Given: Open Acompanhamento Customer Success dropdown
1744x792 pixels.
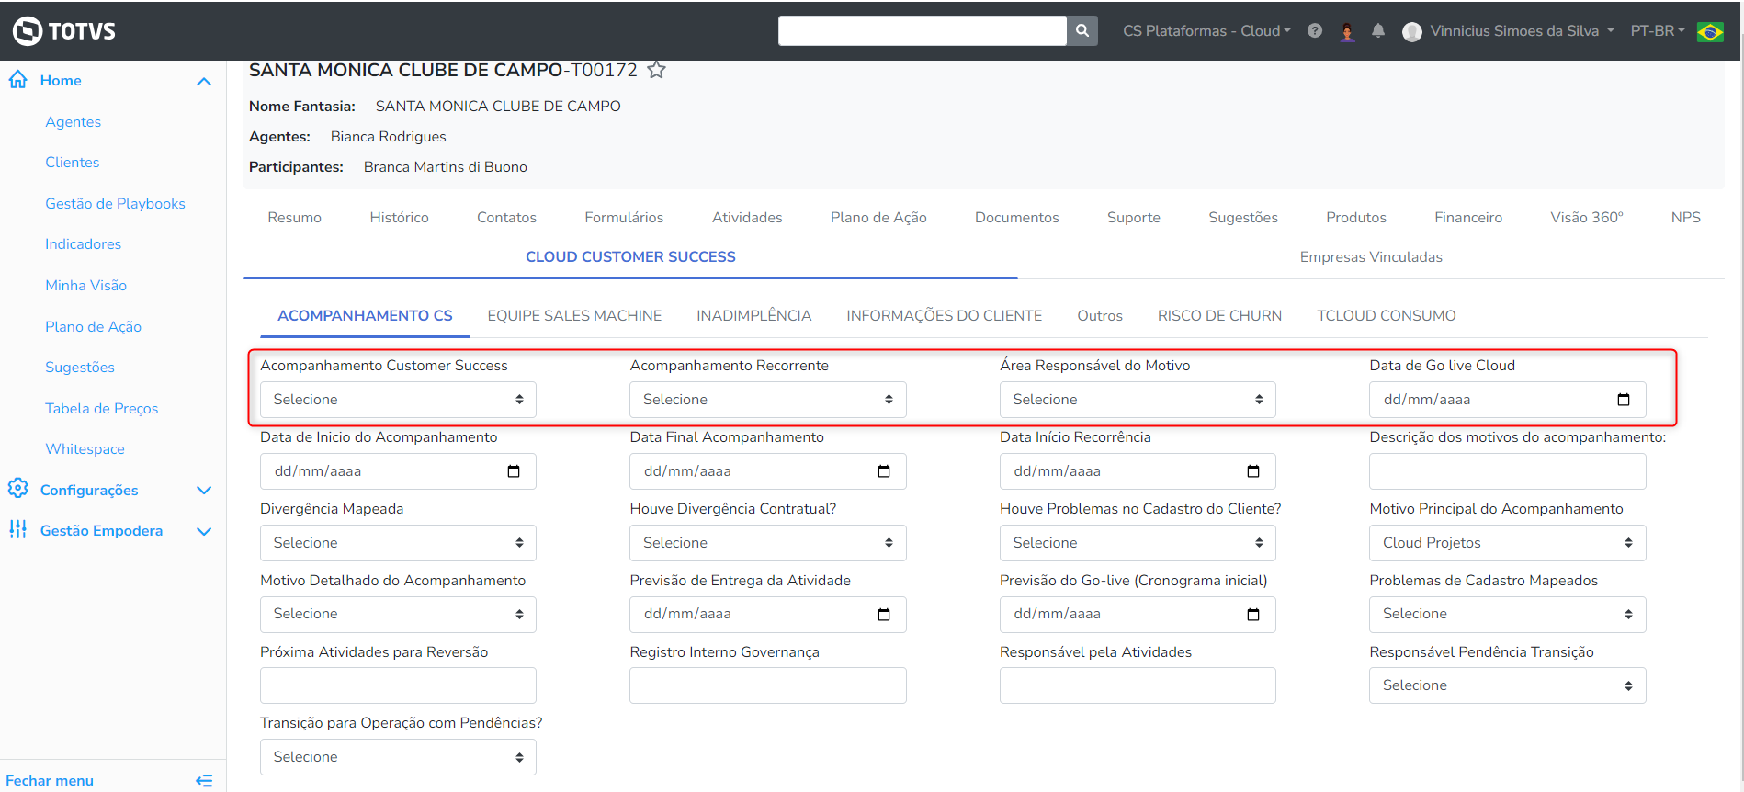Looking at the screenshot, I should 398,400.
